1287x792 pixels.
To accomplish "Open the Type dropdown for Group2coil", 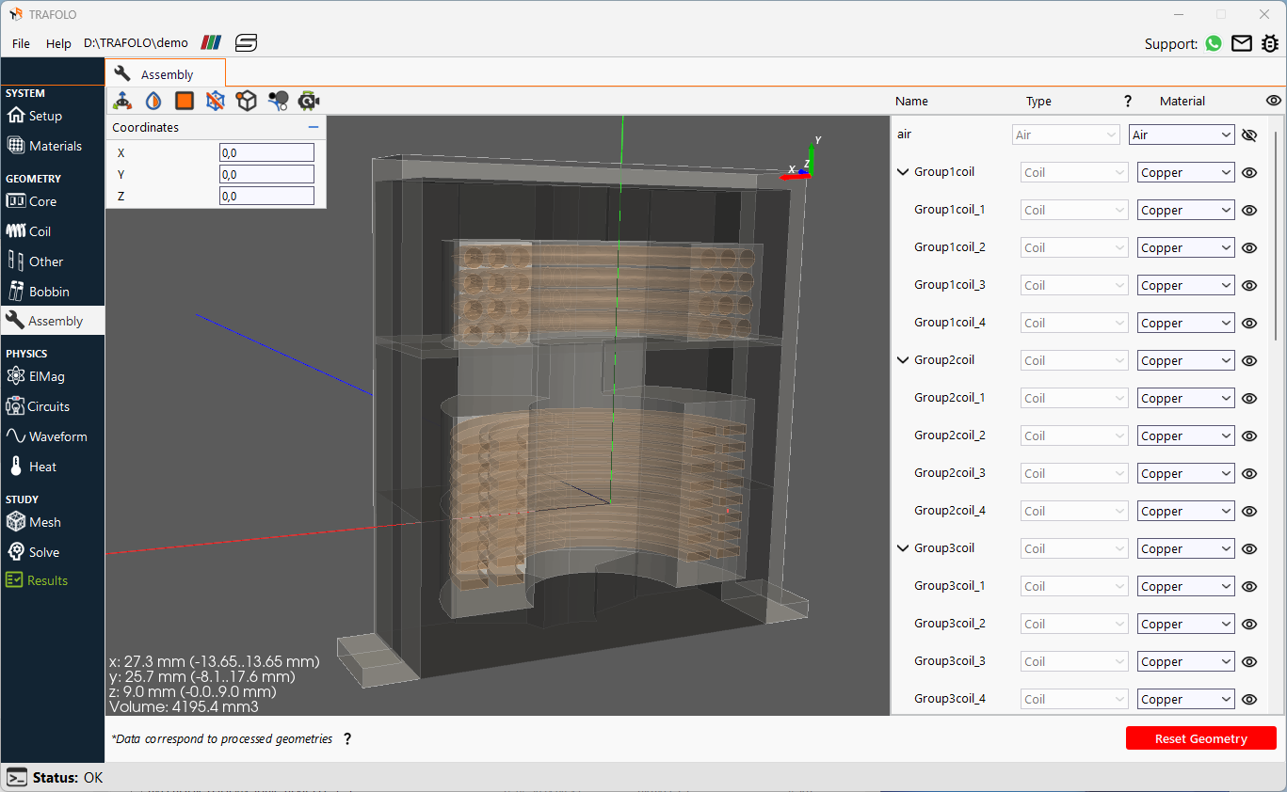I will click(1073, 360).
